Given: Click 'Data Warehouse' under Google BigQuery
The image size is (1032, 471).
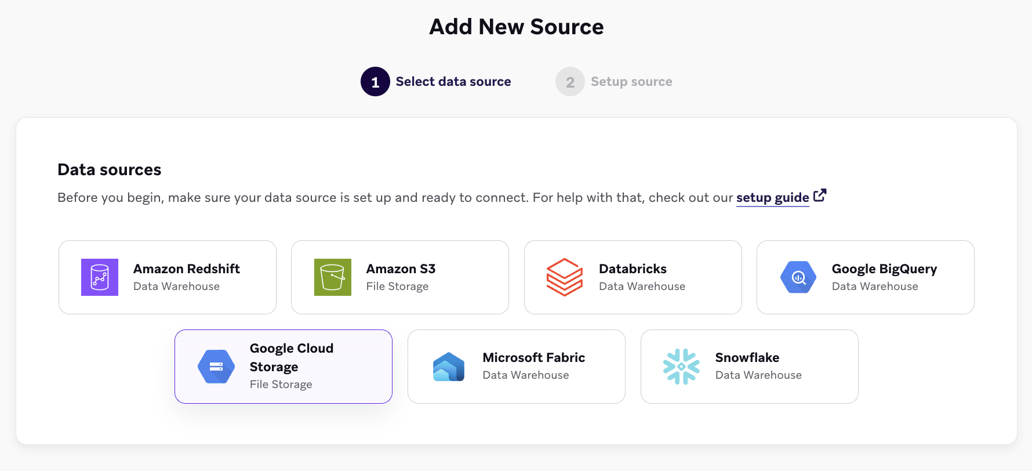Looking at the screenshot, I should tap(875, 287).
